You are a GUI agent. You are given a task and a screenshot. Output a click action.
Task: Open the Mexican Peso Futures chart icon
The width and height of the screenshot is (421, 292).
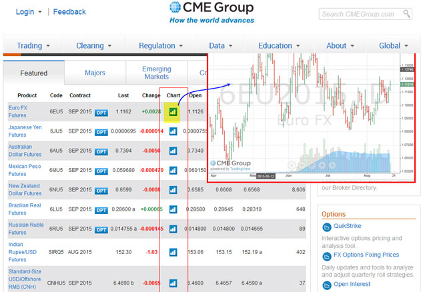[x=173, y=171]
